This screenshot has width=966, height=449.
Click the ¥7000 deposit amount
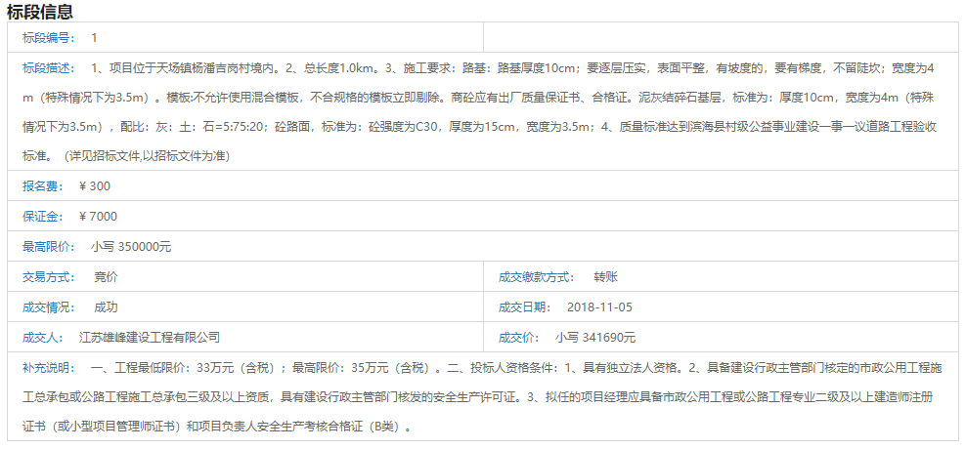(x=98, y=216)
